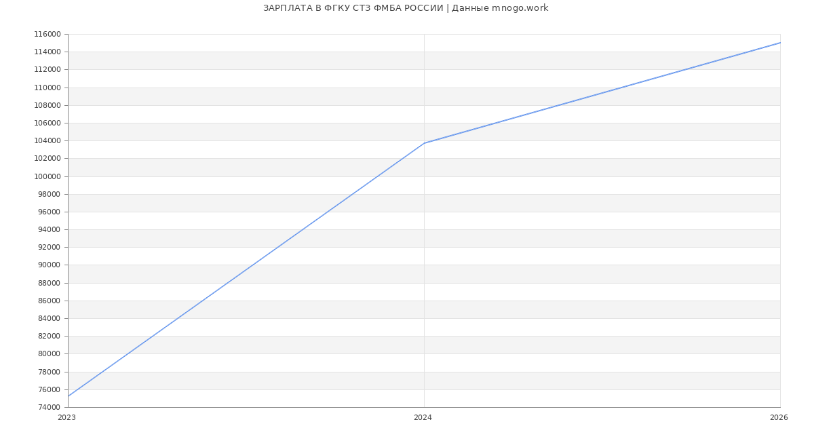Select the line's end point at 2026
This screenshot has height=441, width=814.
coord(780,43)
